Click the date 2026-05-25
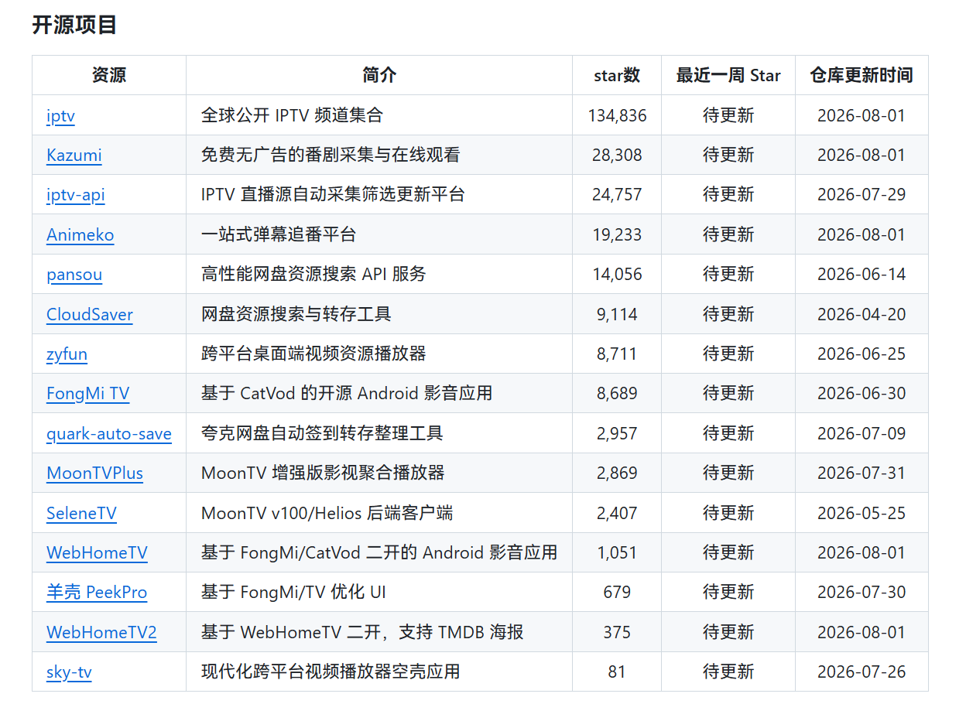Viewport: 966px width, 704px height. pos(862,514)
